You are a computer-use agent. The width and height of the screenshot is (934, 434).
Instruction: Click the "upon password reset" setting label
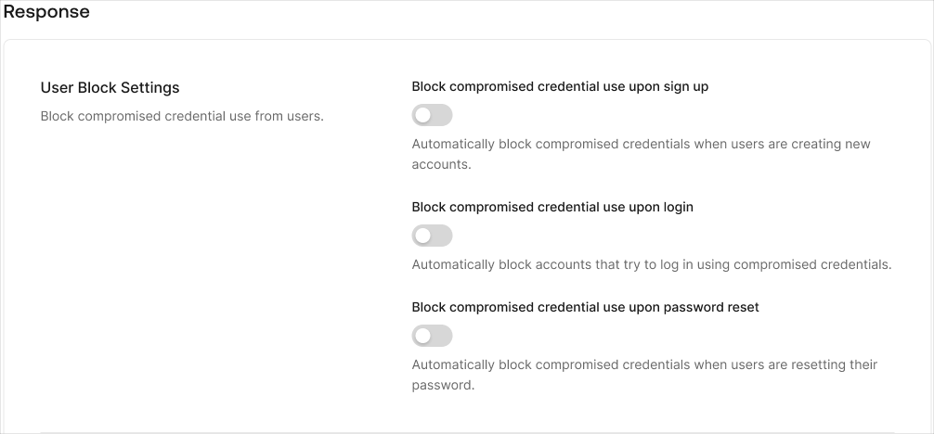pyautogui.click(x=585, y=307)
